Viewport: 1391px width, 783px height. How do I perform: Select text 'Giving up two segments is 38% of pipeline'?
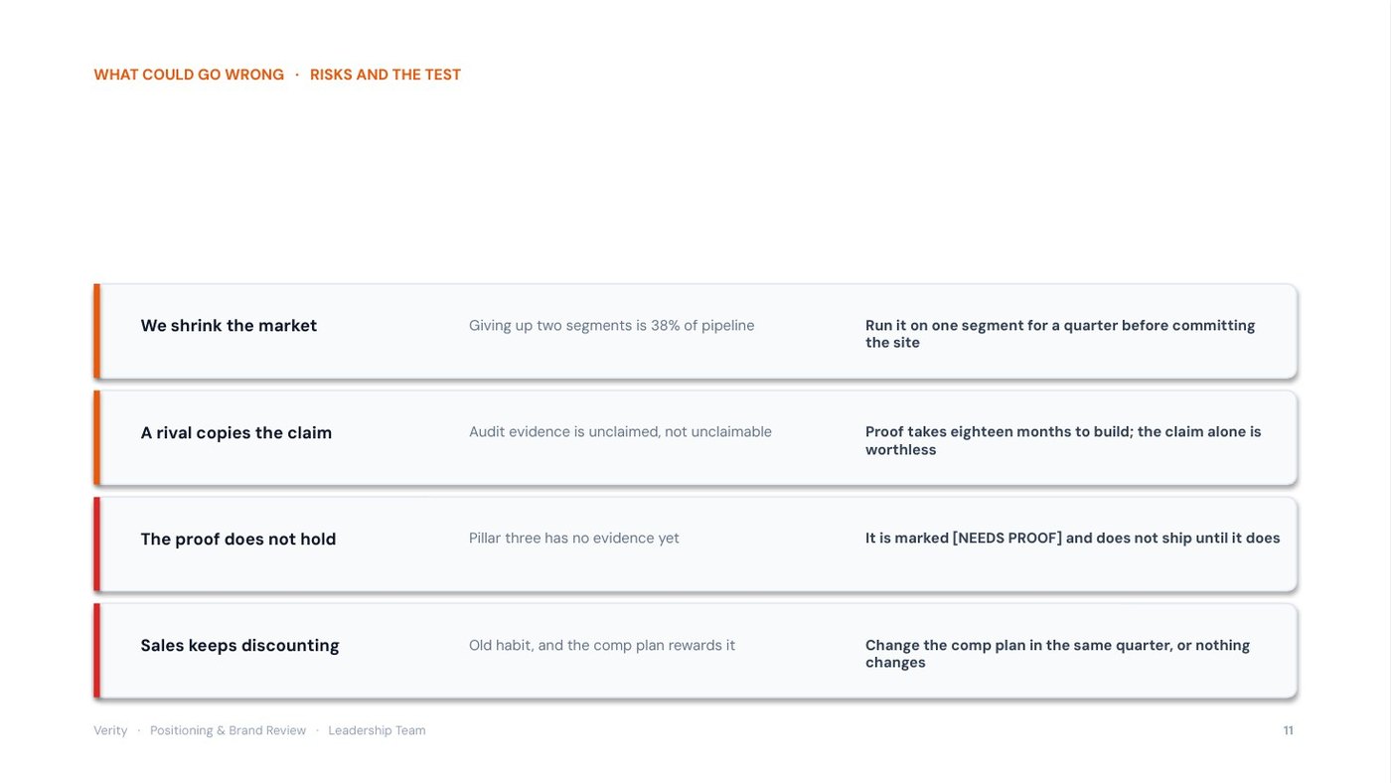(x=611, y=326)
